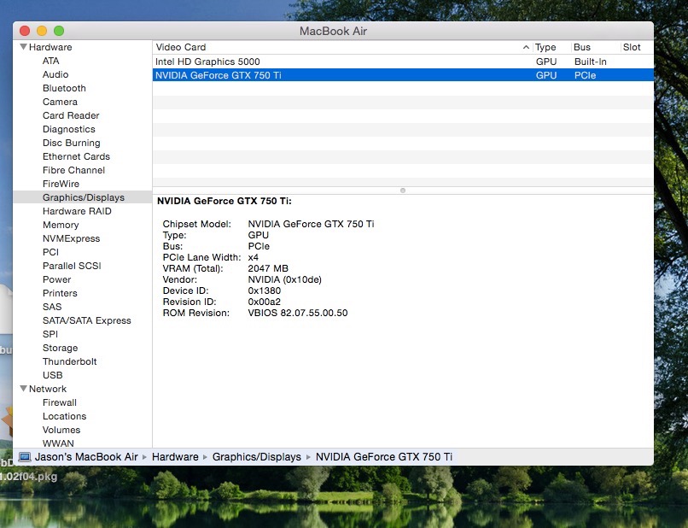This screenshot has height=528, width=688.
Task: Select the Graphics/Displays sidebar item
Action: coord(84,197)
